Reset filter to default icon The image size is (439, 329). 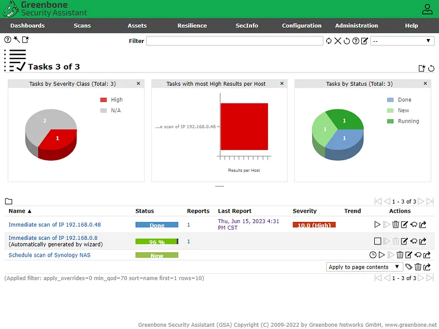click(347, 41)
